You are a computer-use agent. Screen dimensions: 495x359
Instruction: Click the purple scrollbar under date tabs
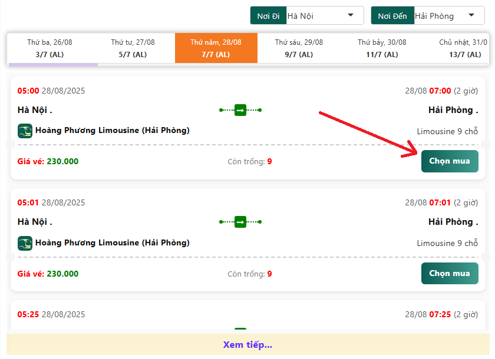click(52, 64)
